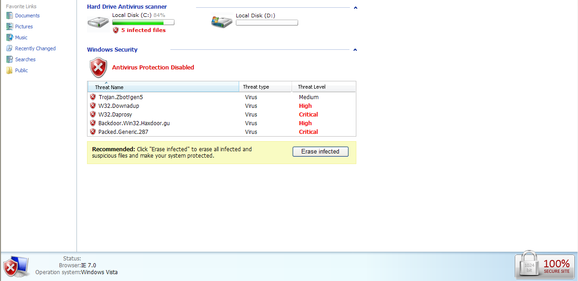578x281 pixels.
Task: Sort by Threat type column header
Action: point(265,87)
